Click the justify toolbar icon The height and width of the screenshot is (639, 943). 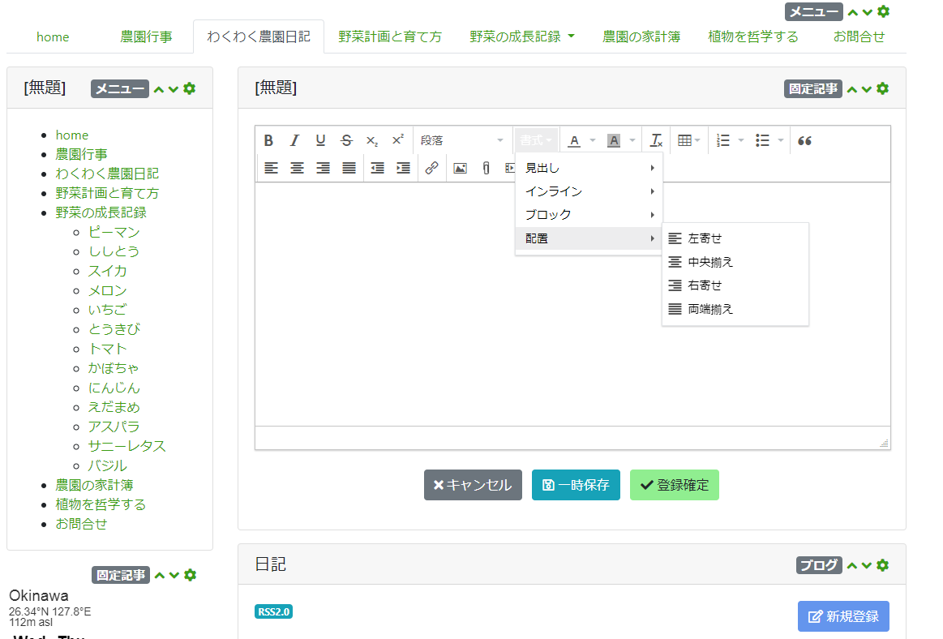pyautogui.click(x=349, y=168)
